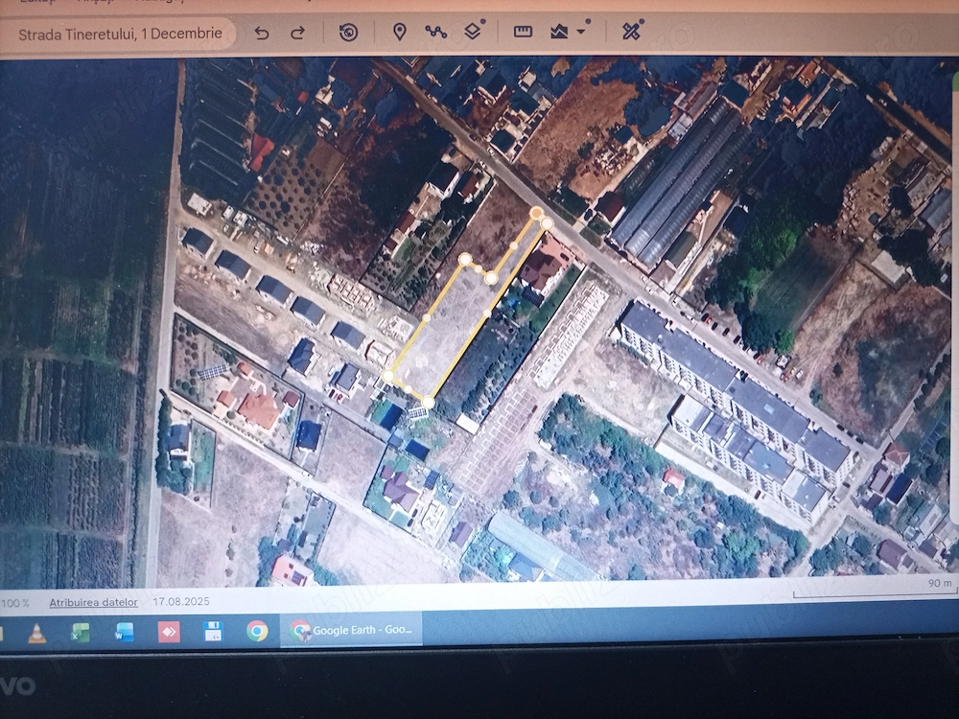The width and height of the screenshot is (959, 719).
Task: Select the ruler Measure tool
Action: [x=523, y=32]
